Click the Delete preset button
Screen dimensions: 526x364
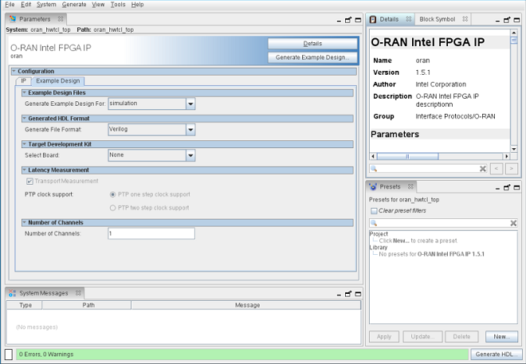point(461,336)
